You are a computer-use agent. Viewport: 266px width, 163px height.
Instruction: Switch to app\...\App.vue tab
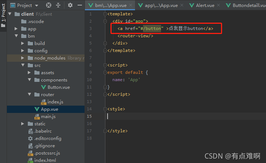161,5
